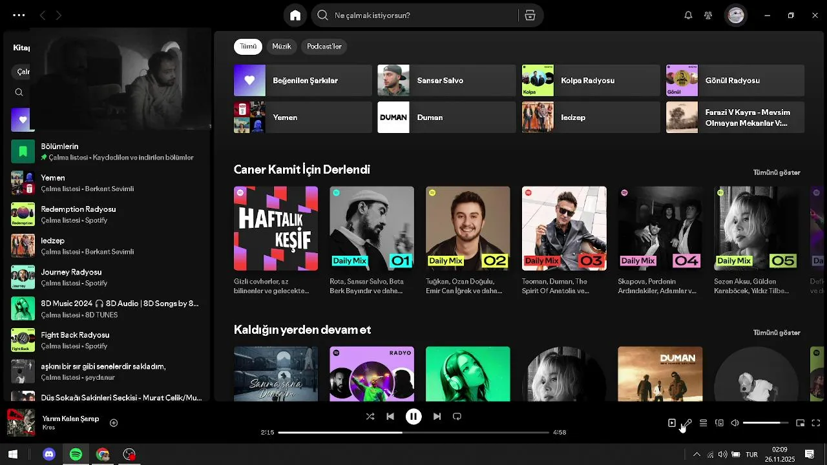Open the 8D Music 2024 library playlist

(107, 309)
